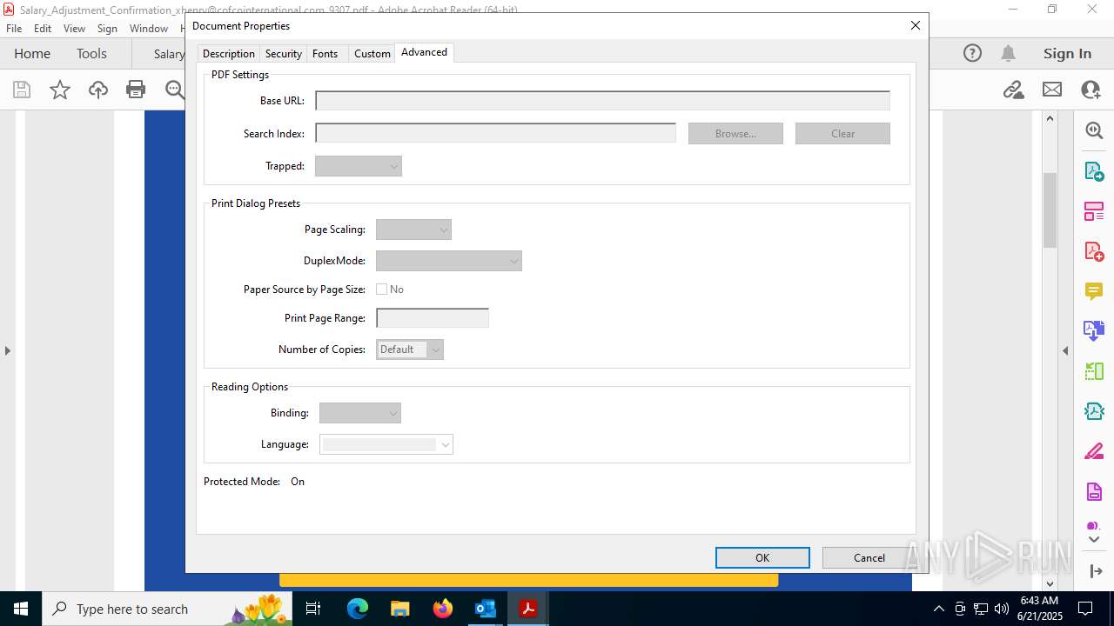
Task: Open the File menu
Action: (x=14, y=28)
